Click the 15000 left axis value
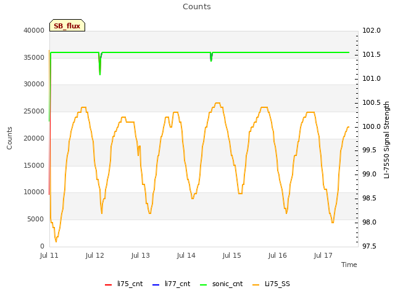 click(x=34, y=166)
